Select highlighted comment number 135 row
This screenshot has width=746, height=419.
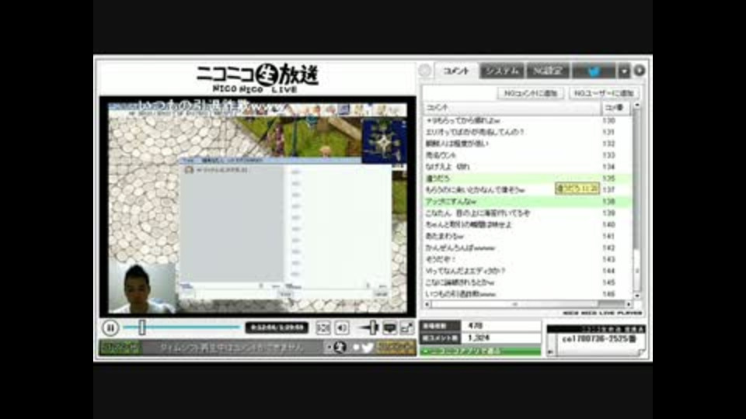coord(528,178)
